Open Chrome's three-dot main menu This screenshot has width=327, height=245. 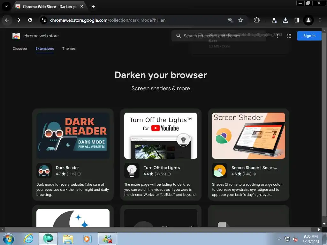tap(320, 20)
